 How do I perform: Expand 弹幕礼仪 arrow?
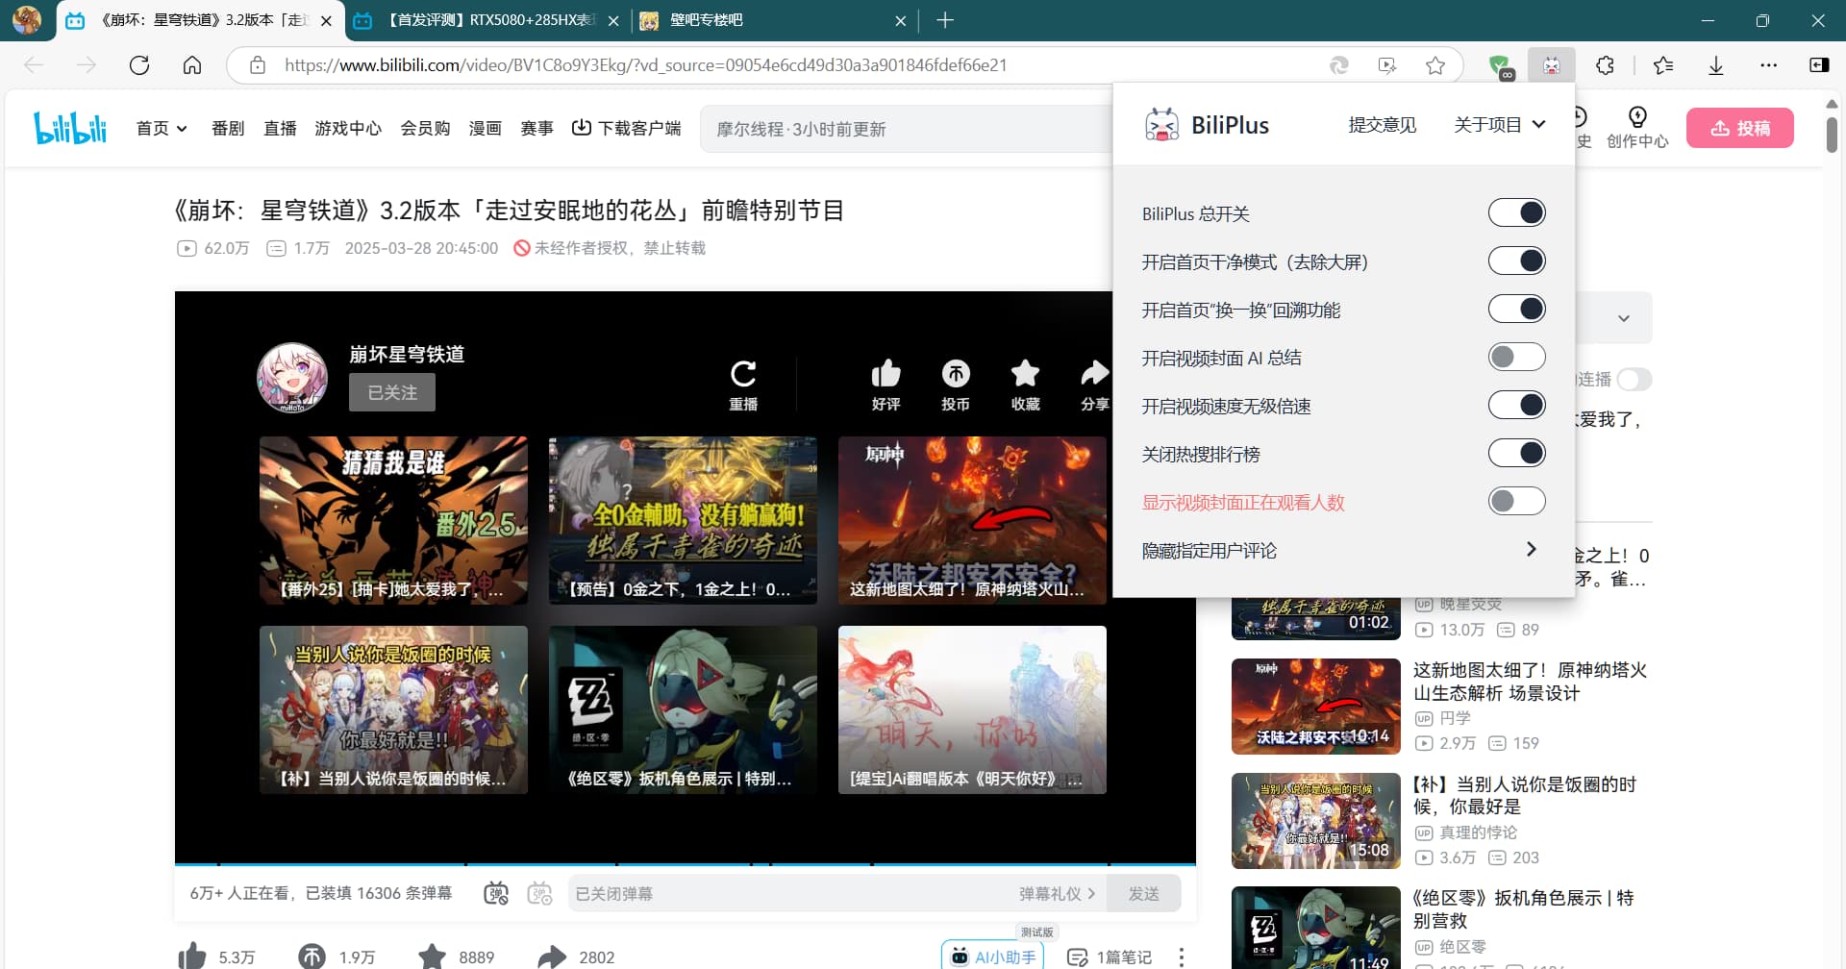click(x=1091, y=893)
